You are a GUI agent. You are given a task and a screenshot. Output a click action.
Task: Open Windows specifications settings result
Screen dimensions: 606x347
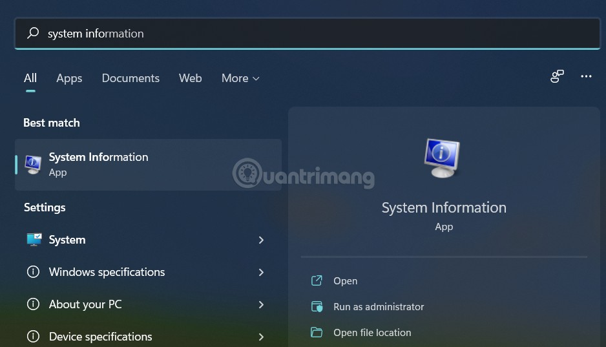(x=149, y=272)
